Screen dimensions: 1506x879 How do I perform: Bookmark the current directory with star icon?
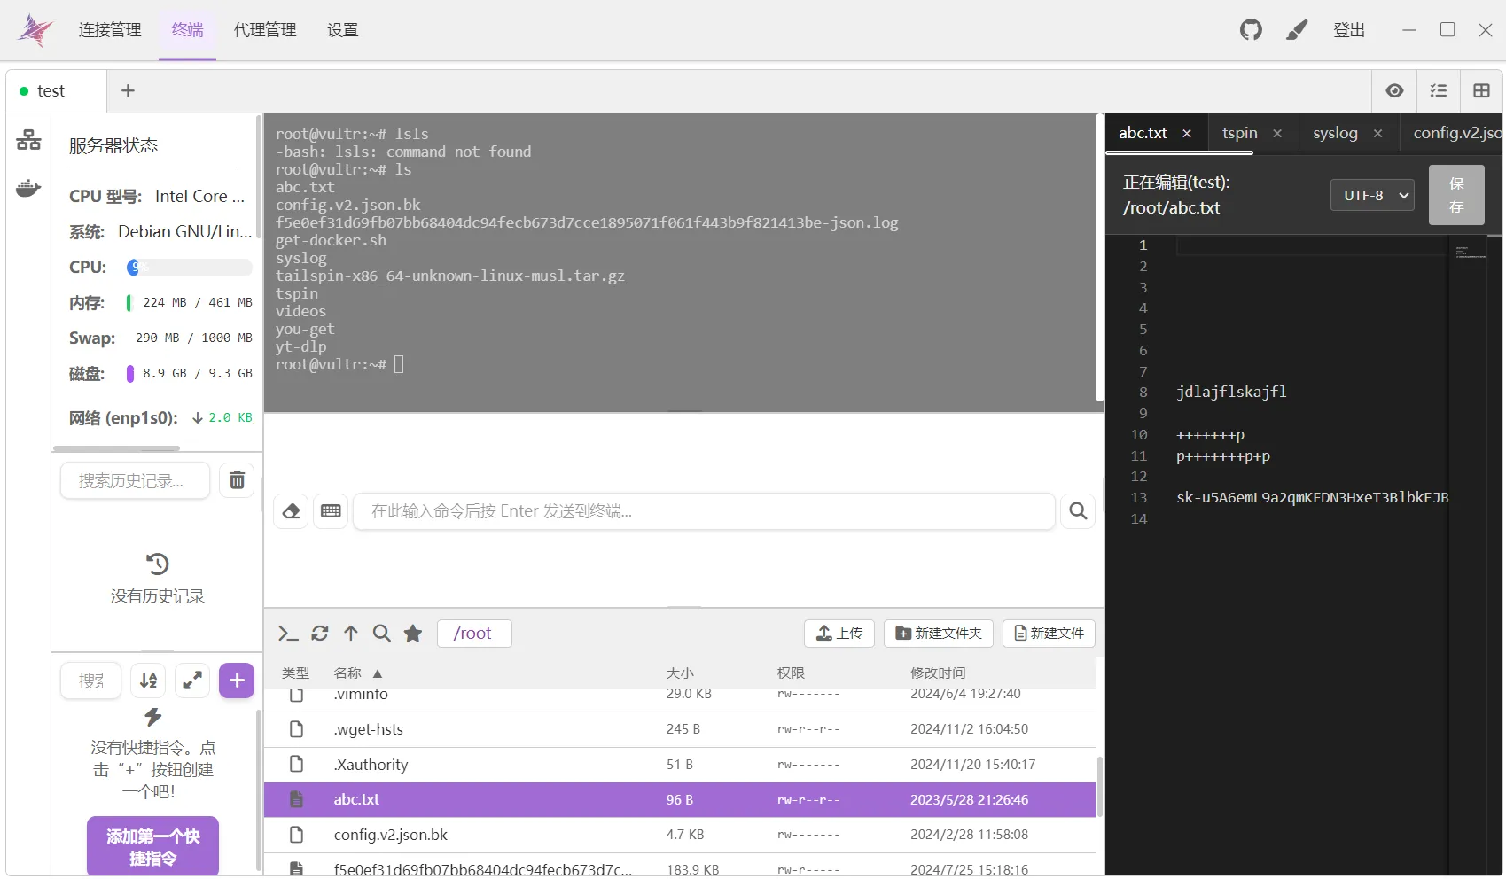413,634
